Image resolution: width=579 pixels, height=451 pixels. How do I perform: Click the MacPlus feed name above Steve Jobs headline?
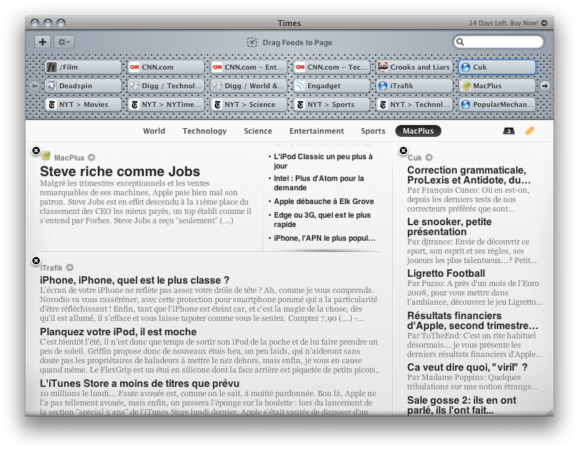click(69, 158)
